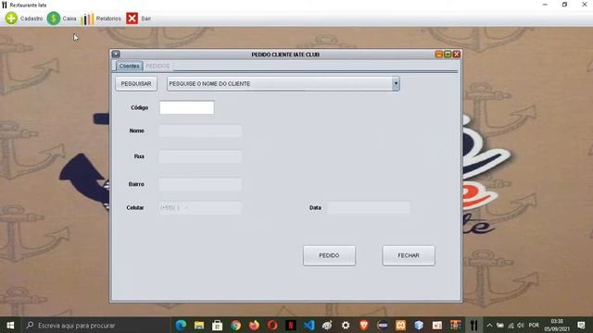
Task: Open Microsoft Store from taskbar
Action: 218,325
